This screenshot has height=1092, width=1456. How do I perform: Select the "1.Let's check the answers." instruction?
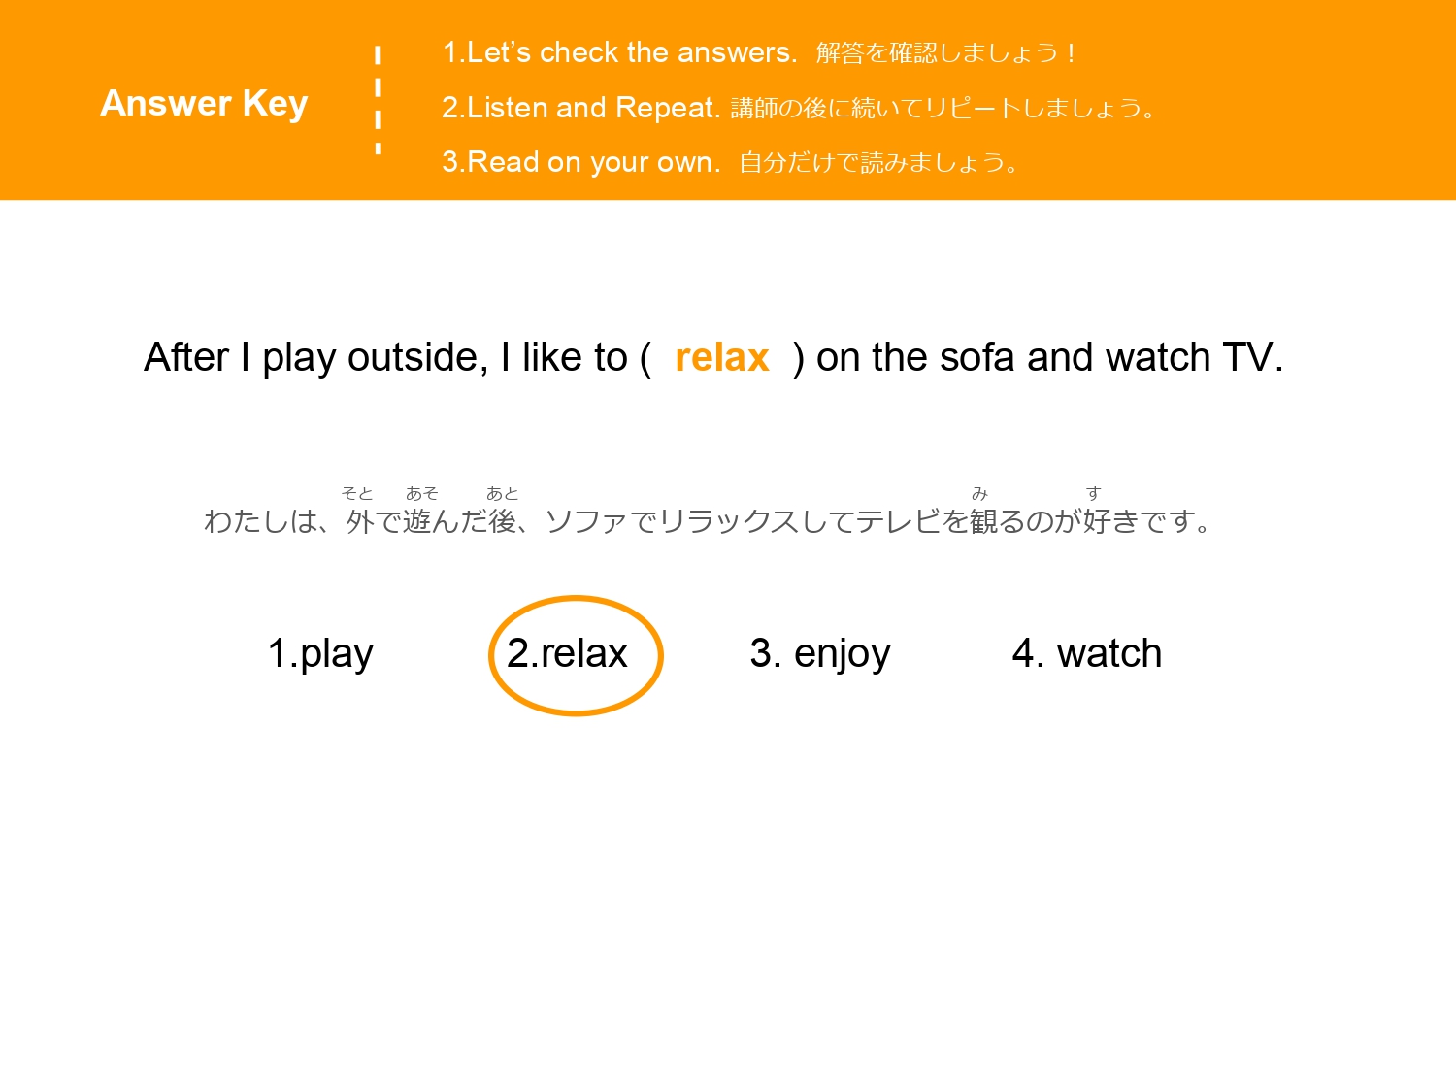coord(618,52)
